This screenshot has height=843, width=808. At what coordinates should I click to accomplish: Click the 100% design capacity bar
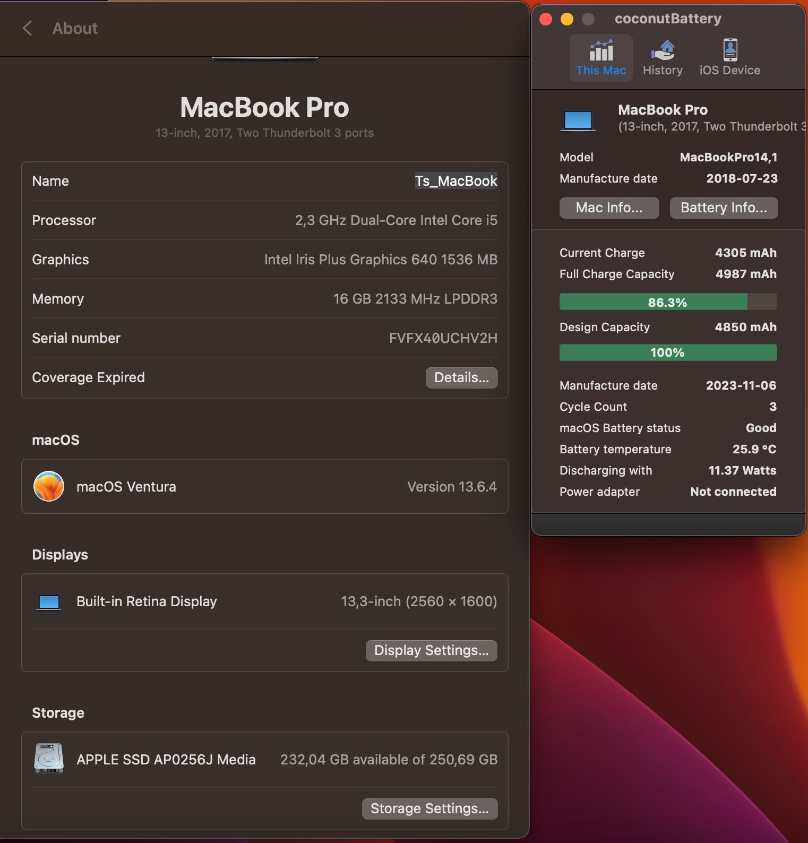coord(668,352)
